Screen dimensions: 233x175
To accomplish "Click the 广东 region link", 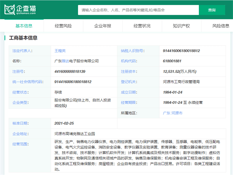I will [167, 113].
